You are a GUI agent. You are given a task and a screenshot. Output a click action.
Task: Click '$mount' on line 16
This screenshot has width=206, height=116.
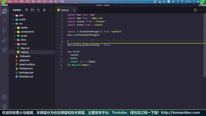75,65
